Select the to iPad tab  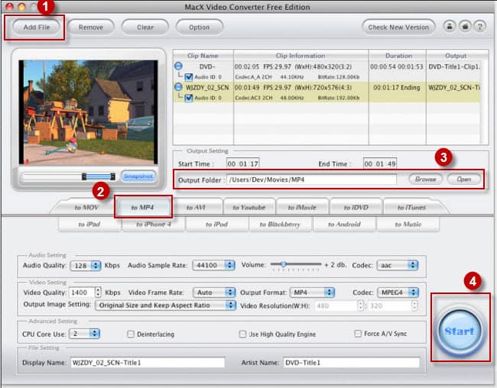(89, 225)
